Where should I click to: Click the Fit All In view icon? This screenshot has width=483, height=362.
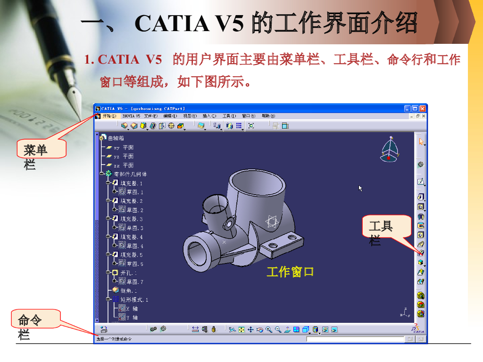point(241,329)
